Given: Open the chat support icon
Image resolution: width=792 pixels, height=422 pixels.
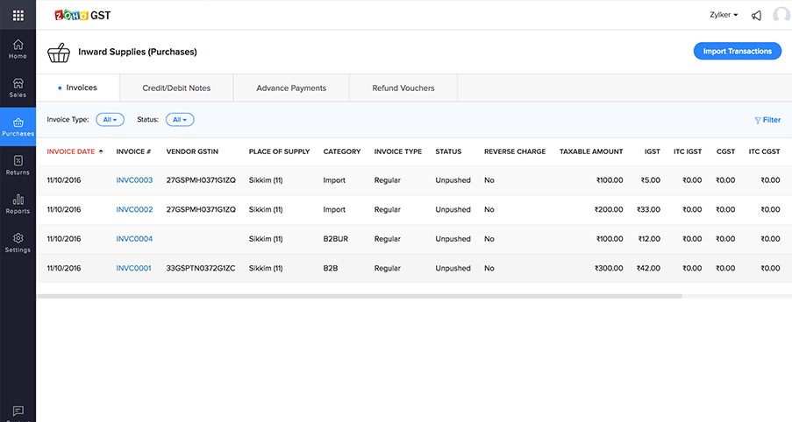Looking at the screenshot, I should tap(18, 411).
